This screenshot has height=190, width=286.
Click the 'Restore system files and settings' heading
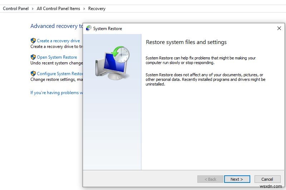[186, 42]
